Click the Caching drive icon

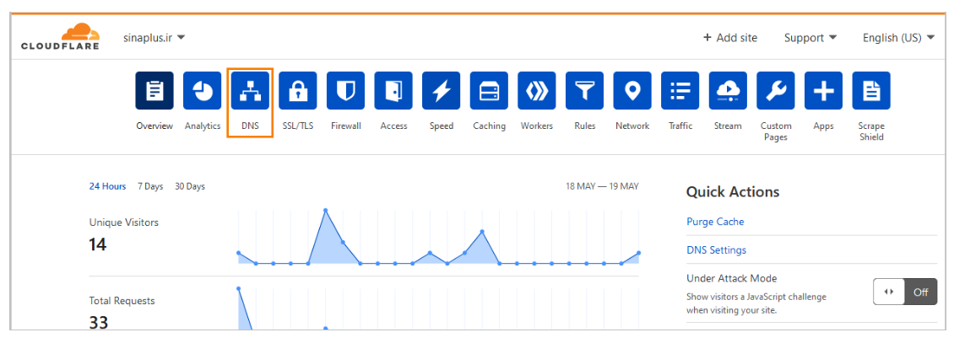point(489,91)
